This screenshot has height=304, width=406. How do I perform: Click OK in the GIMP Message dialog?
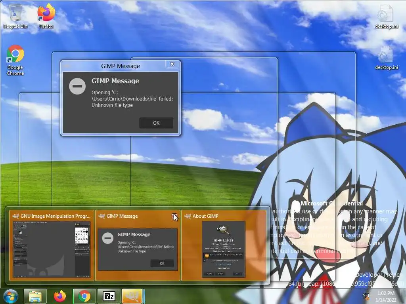(156, 123)
